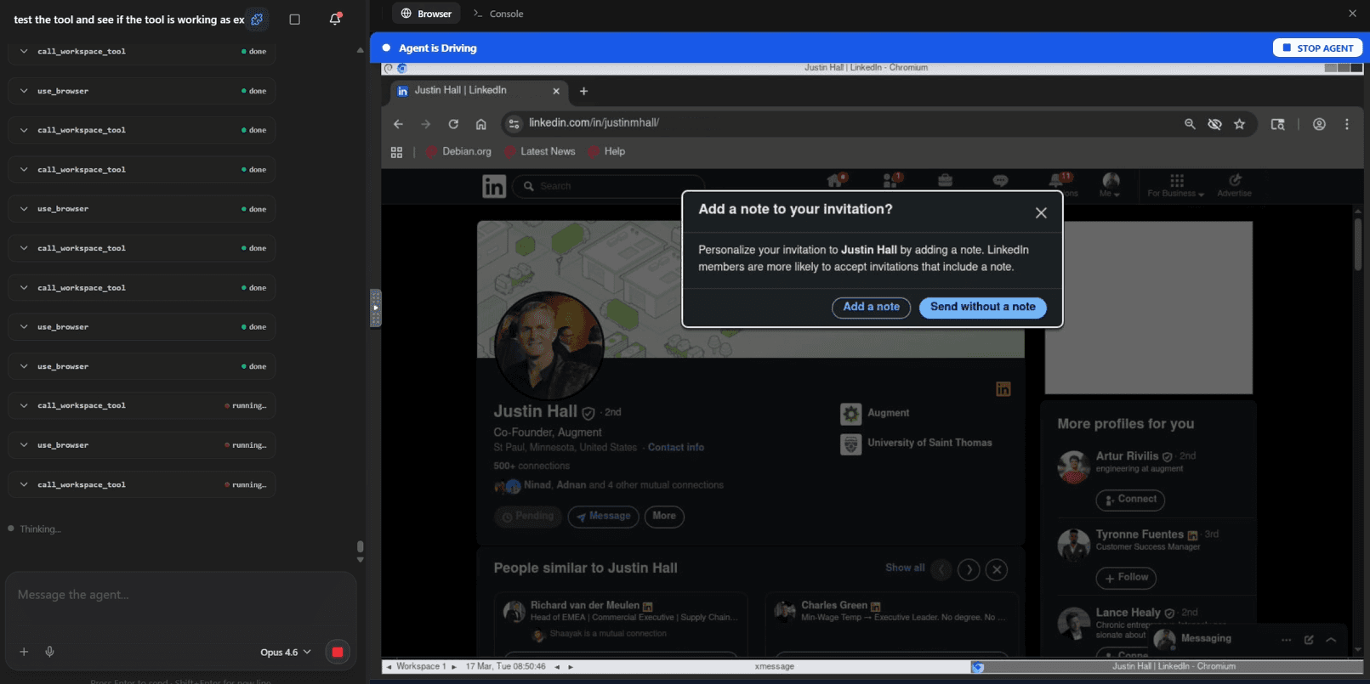
Task: Close the Add a note invitation dialog
Action: (x=1041, y=213)
